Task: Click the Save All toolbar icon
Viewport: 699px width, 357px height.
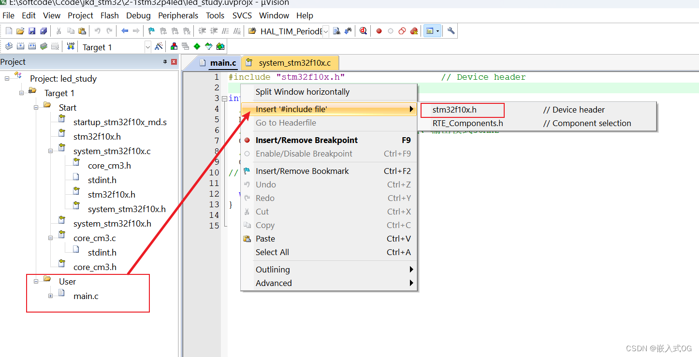Action: click(44, 31)
